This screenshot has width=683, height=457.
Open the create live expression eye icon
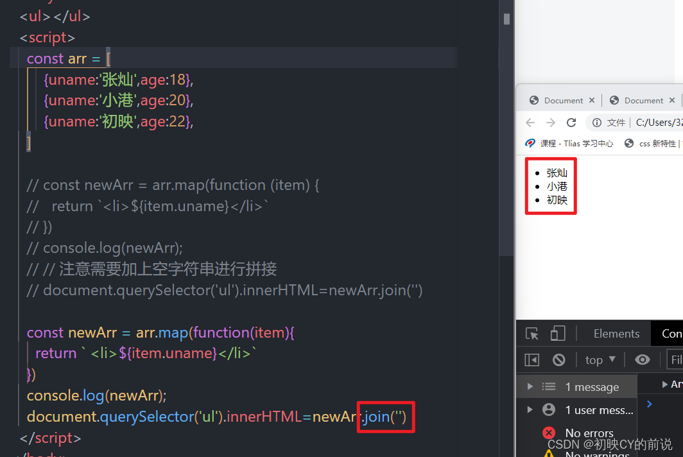tap(643, 359)
